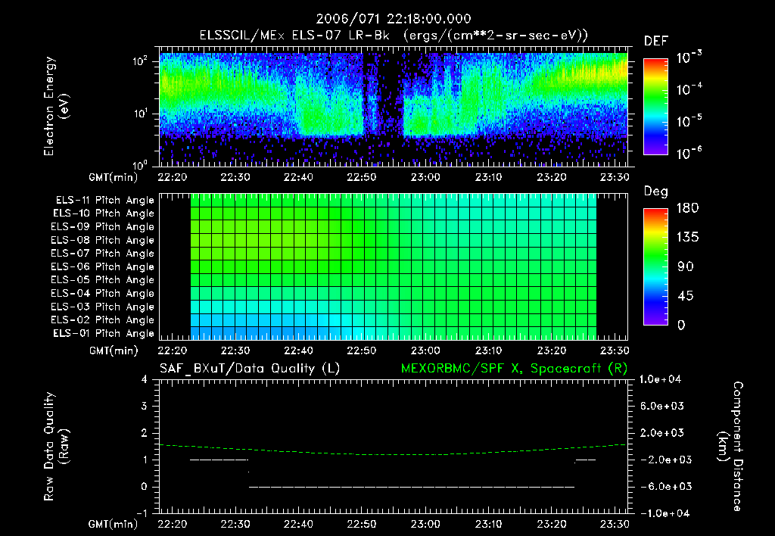Click the long data quality line at level 0
This screenshot has height=536, width=775.
(x=412, y=487)
